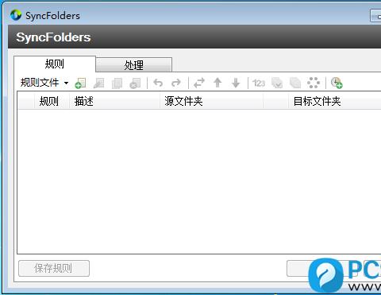
Task: Click the 123 renumber rules icon
Action: pyautogui.click(x=259, y=83)
